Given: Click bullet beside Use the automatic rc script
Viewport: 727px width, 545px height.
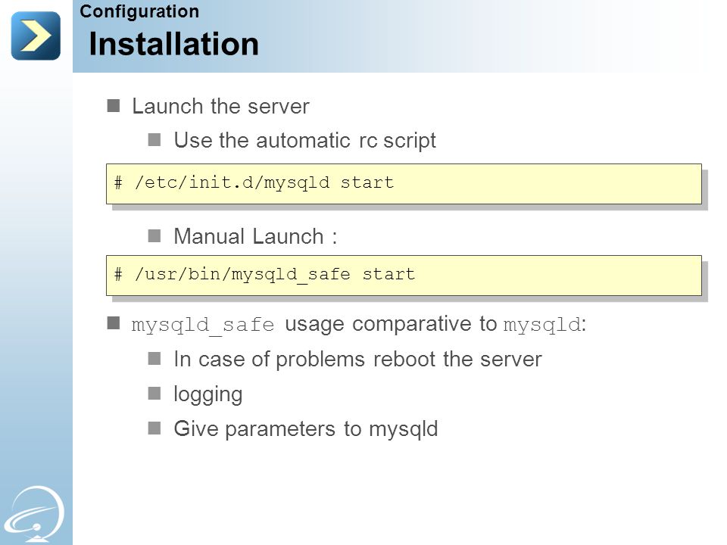Looking at the screenshot, I should point(154,140).
